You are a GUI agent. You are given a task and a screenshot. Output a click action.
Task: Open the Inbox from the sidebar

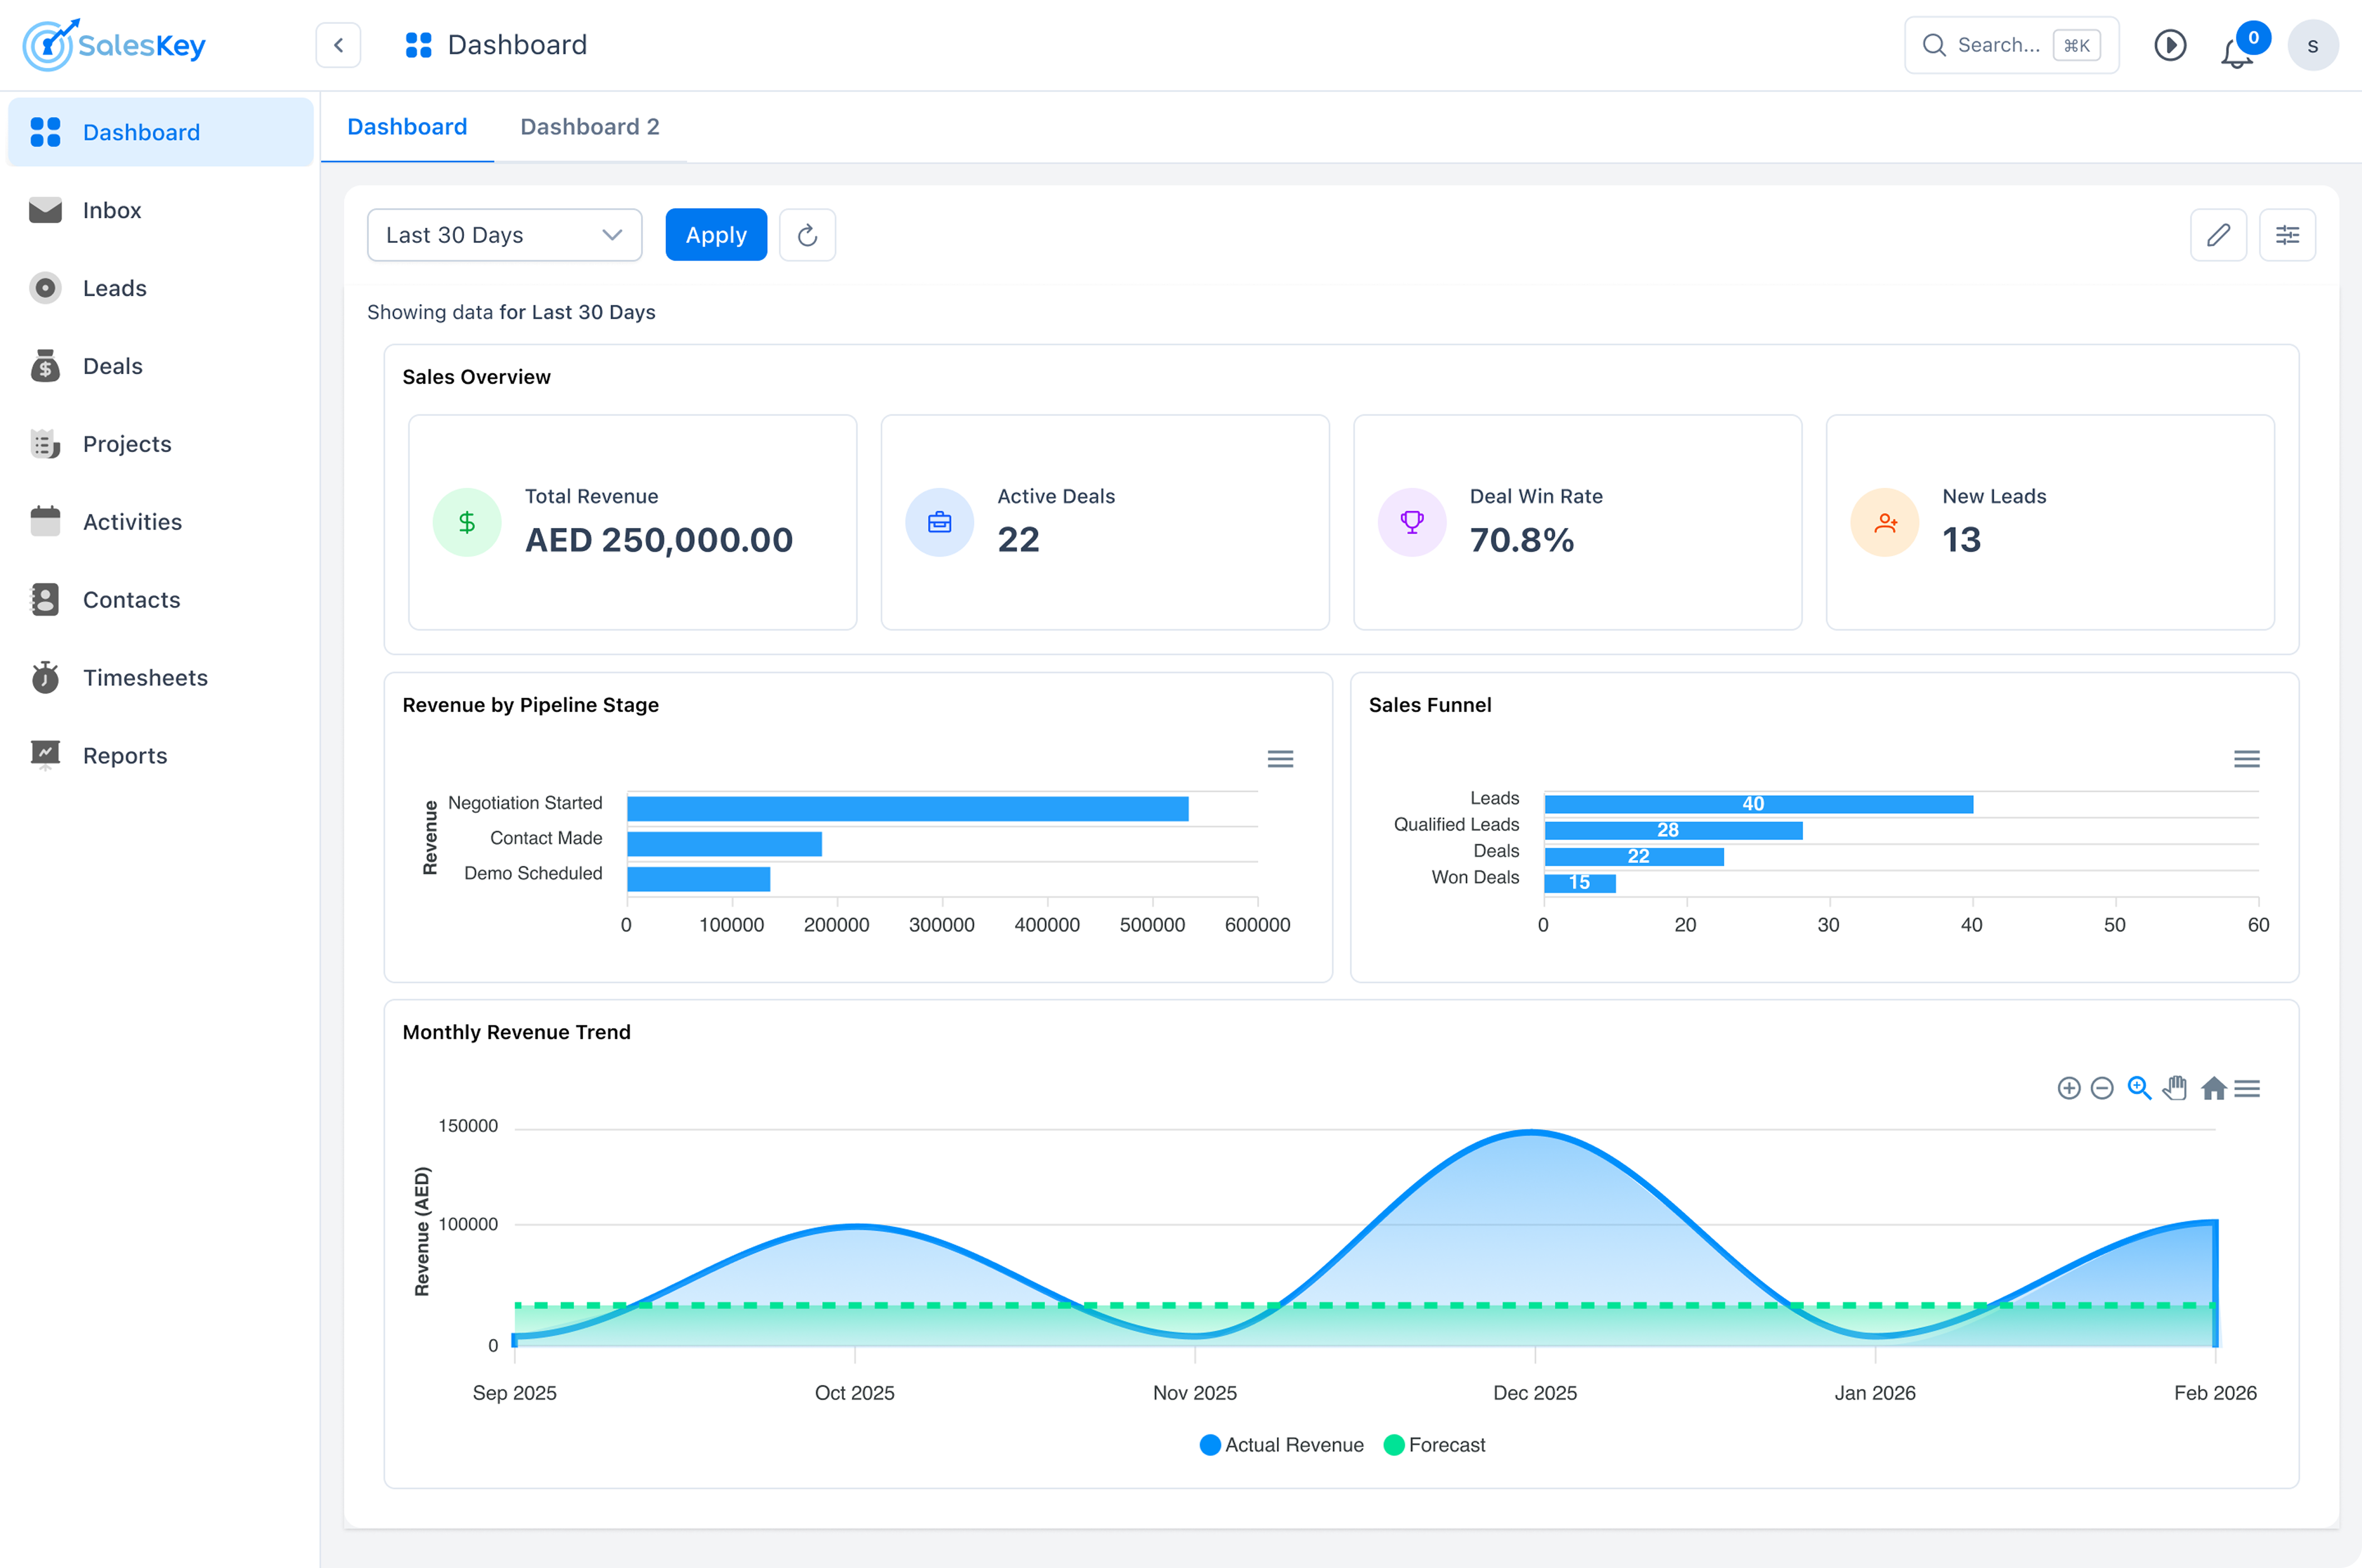[x=112, y=210]
